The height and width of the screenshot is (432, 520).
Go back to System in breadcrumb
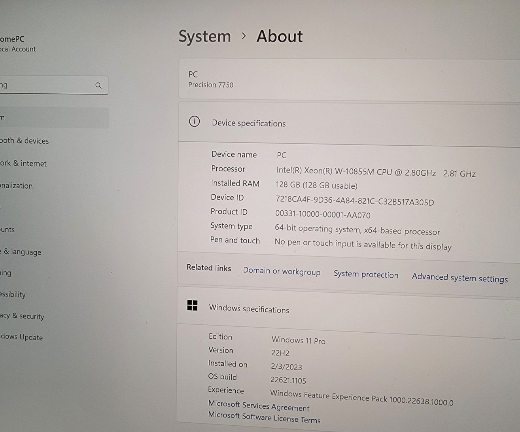click(204, 36)
